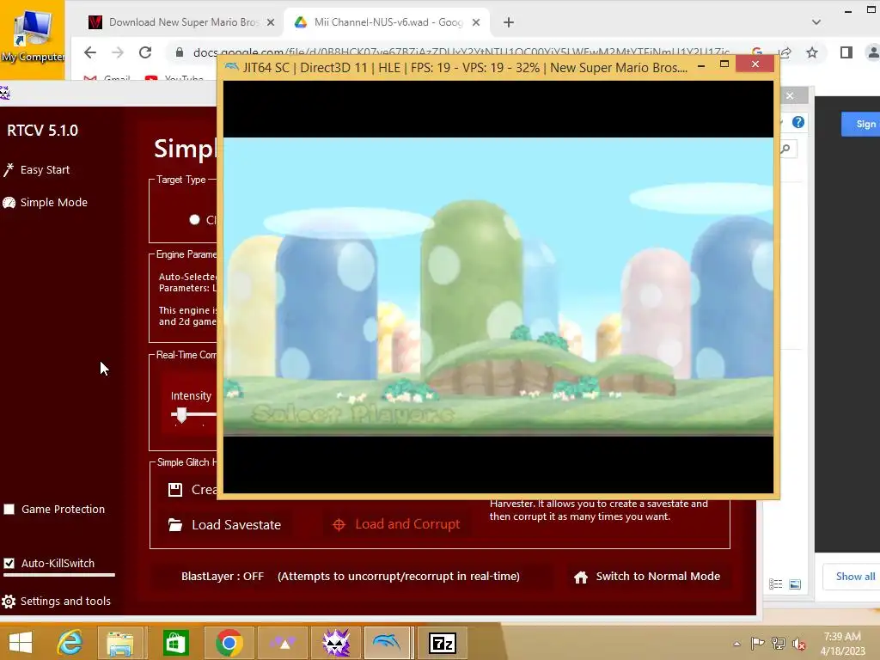Go back in Chrome
Viewport: 880px width, 660px height.
[x=89, y=52]
